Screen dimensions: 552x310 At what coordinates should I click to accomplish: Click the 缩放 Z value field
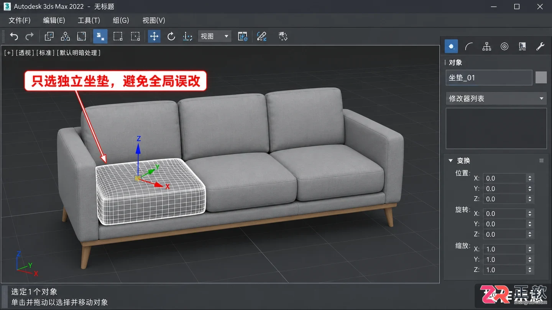click(x=504, y=270)
